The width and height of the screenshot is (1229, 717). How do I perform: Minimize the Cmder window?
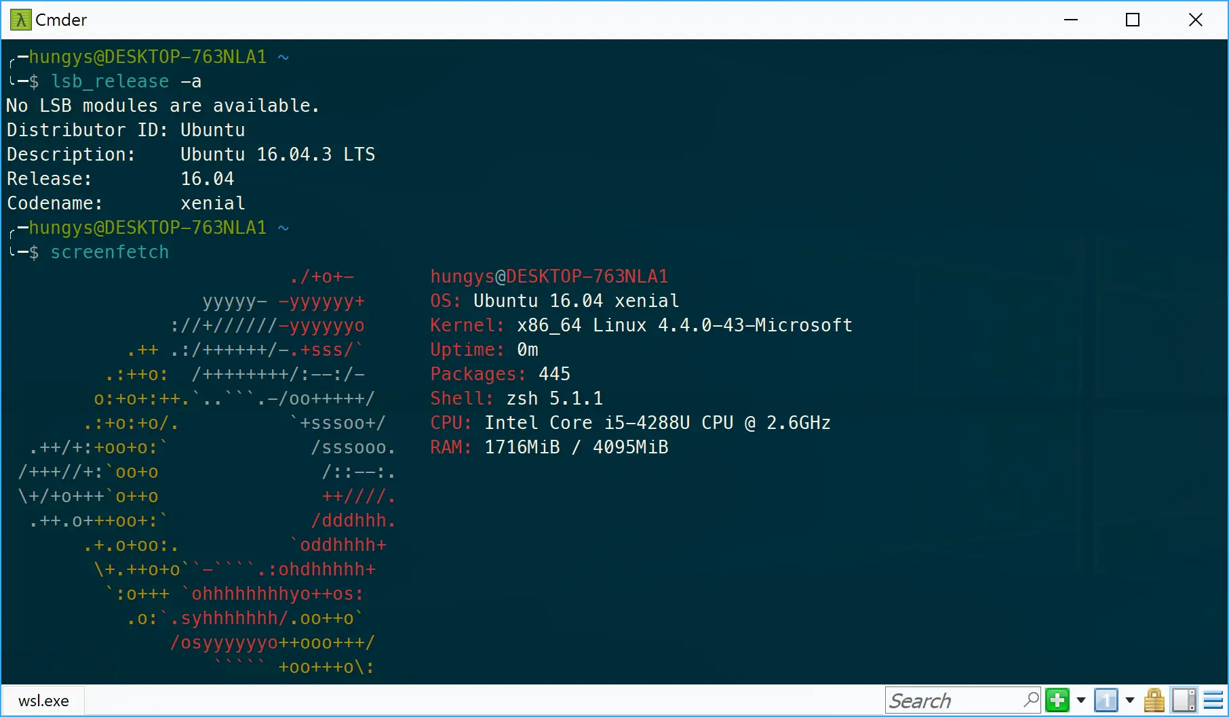[x=1071, y=20]
